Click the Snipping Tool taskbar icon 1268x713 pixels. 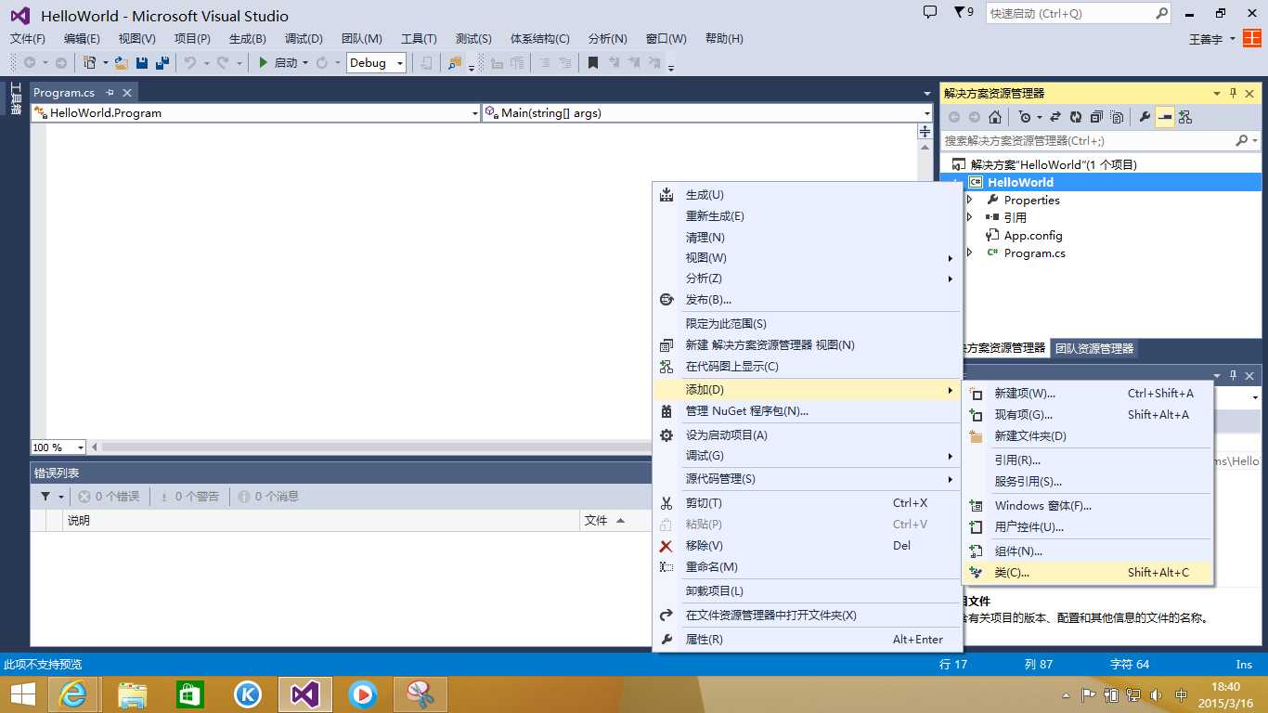click(421, 694)
